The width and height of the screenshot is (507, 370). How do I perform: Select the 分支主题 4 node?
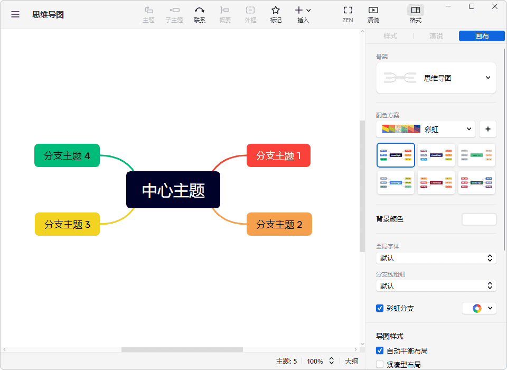67,155
